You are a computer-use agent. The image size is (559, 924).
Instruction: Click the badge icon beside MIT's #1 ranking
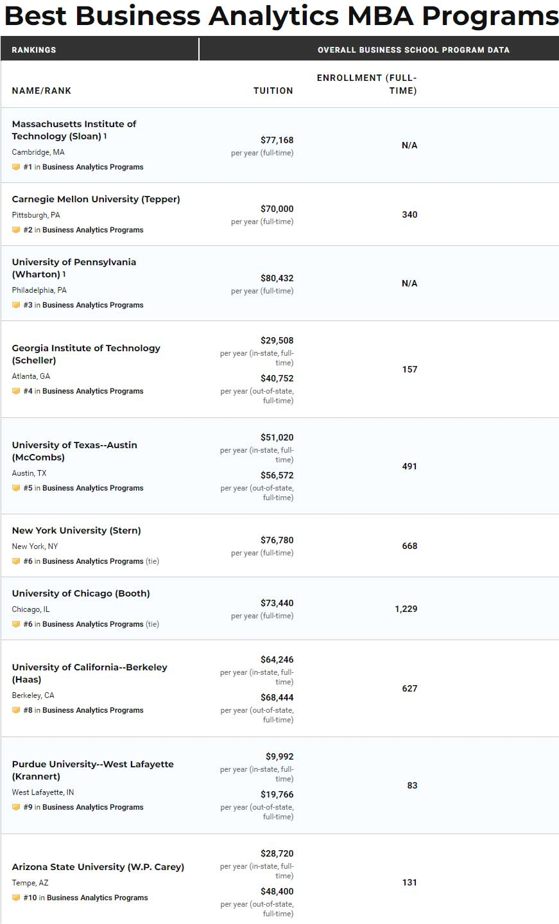tap(16, 167)
